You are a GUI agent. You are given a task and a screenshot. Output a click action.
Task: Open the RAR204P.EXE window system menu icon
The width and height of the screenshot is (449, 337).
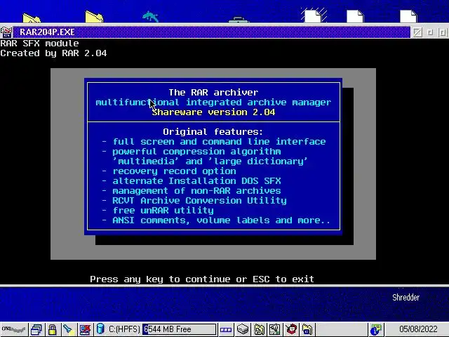[6, 32]
